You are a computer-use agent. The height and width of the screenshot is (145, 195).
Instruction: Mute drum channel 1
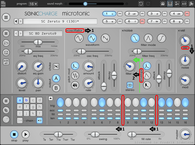(120, 14)
